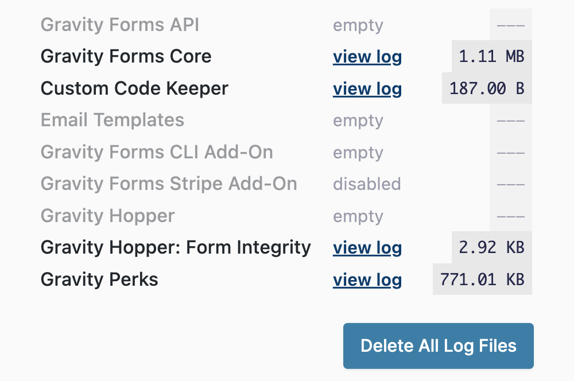Image resolution: width=574 pixels, height=381 pixels.
Task: View the Gravity Perks log
Action: 367,280
